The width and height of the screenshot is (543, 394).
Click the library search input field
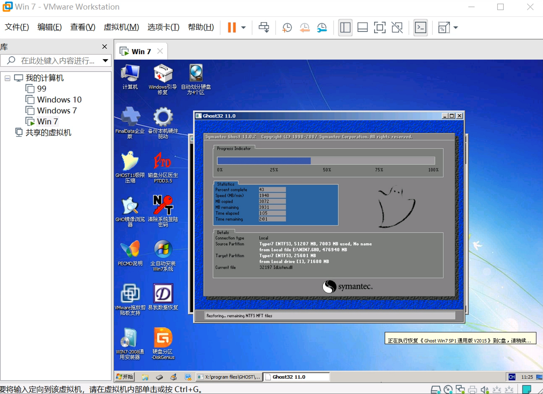click(x=56, y=60)
